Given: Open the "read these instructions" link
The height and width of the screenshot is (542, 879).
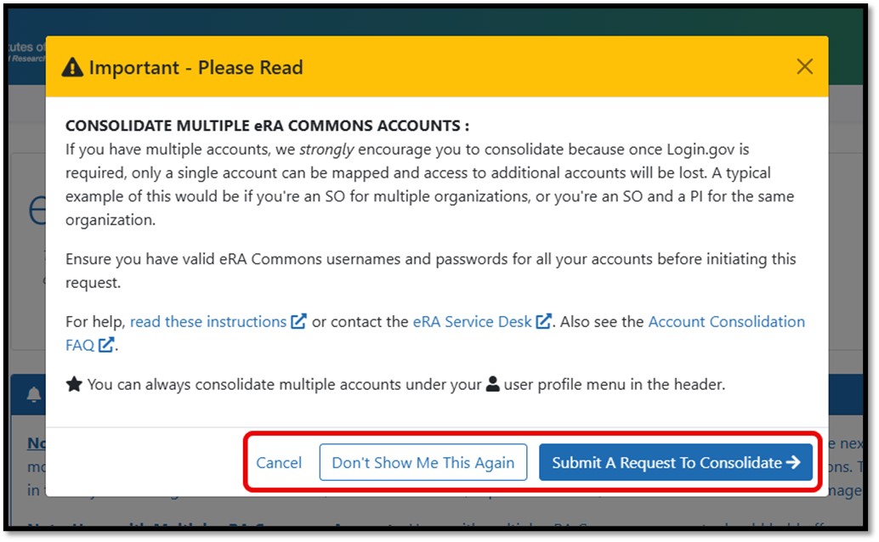Looking at the screenshot, I should coord(208,322).
